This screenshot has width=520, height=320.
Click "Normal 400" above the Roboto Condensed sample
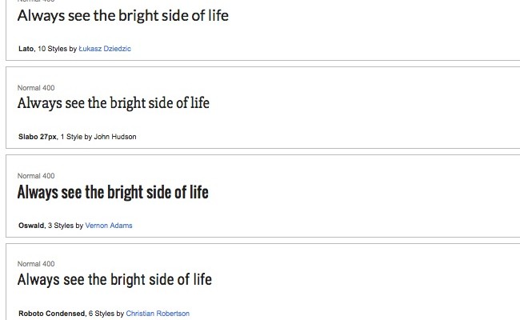(x=36, y=263)
